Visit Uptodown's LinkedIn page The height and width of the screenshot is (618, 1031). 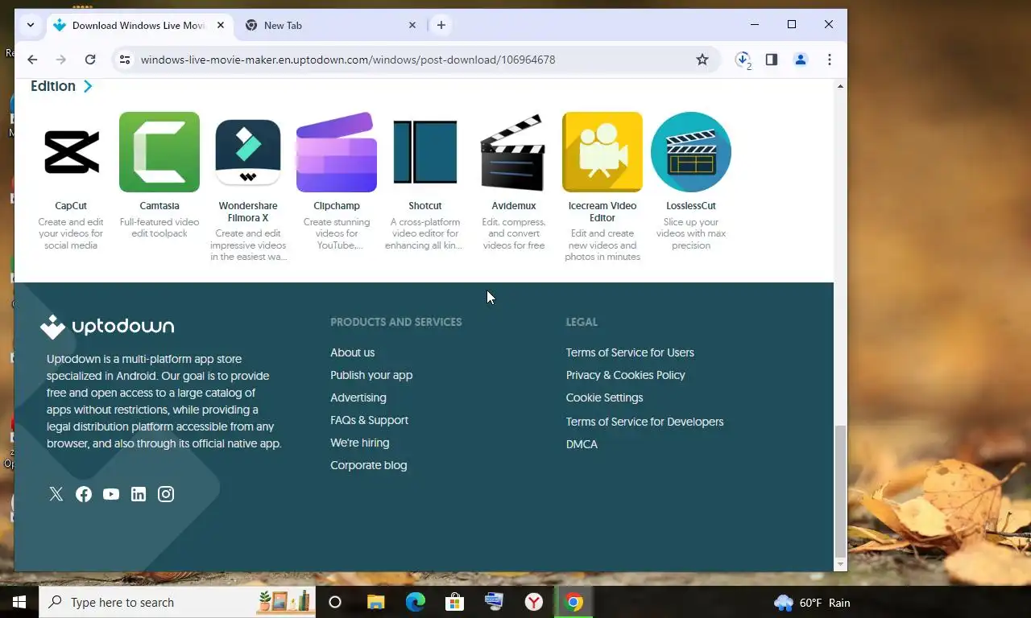pos(139,494)
